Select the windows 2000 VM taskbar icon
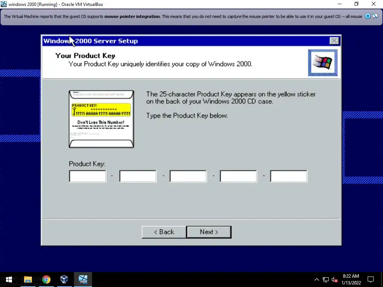The image size is (383, 287). coord(83,280)
